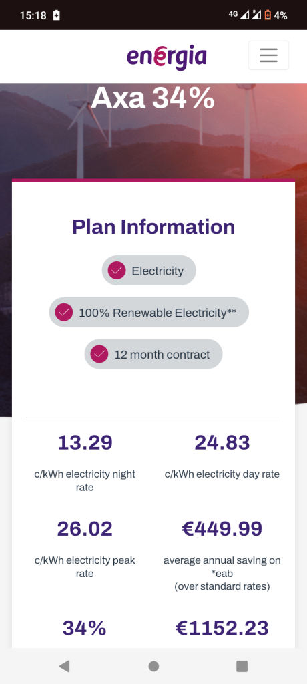Select the 12 month contract pill

coord(153,354)
